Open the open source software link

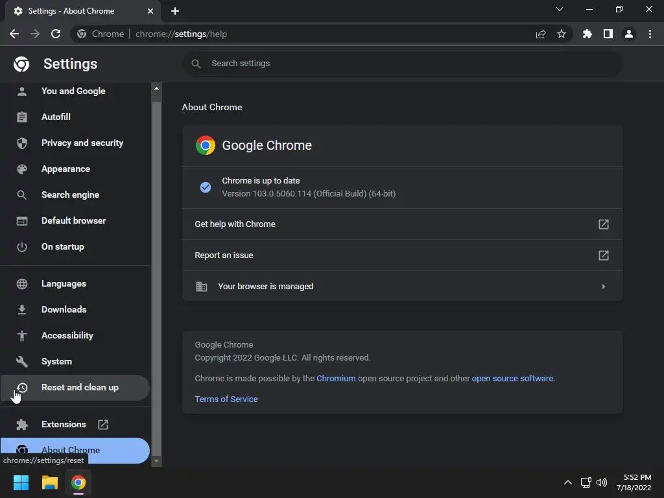coord(512,379)
